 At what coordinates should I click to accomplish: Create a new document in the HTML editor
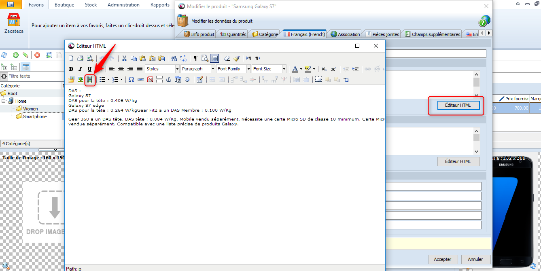click(x=71, y=58)
